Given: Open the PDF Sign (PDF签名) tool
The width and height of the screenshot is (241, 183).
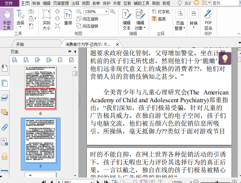Looking at the screenshot, I should pyautogui.click(x=208, y=20).
